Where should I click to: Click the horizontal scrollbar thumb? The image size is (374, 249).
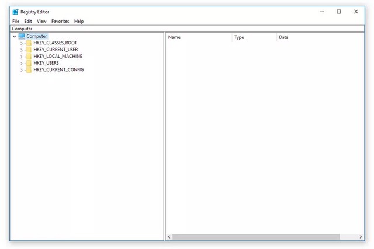click(x=256, y=237)
